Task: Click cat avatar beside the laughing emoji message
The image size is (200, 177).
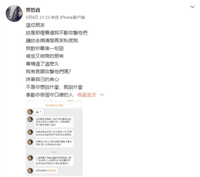Action: 30,170
